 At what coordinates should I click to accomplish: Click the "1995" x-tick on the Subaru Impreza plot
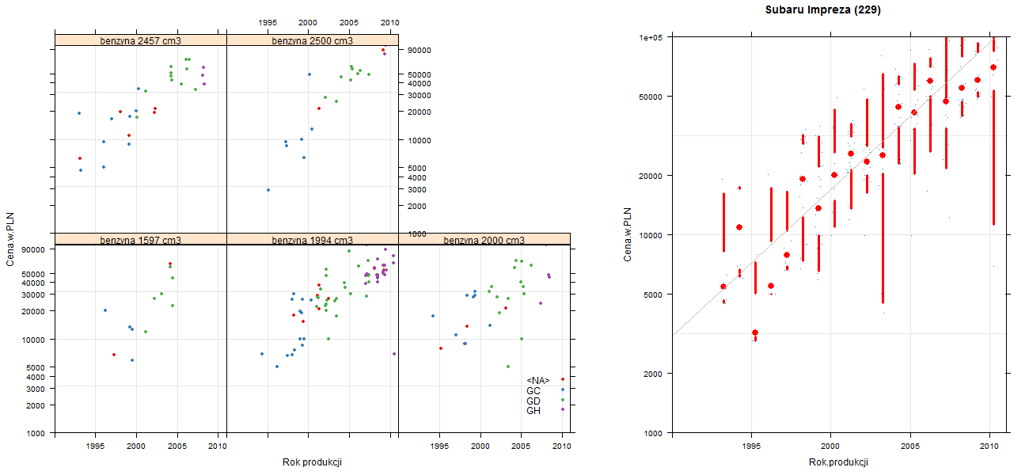coord(751,446)
